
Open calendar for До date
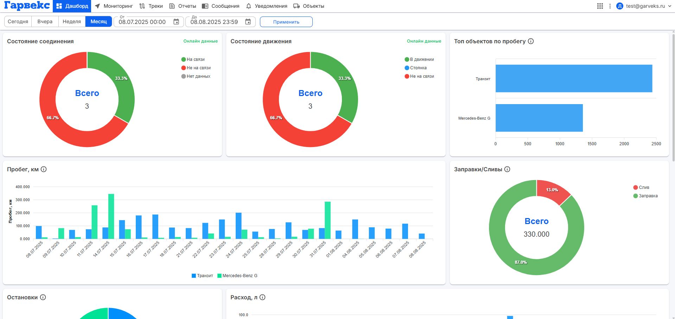[x=248, y=22]
